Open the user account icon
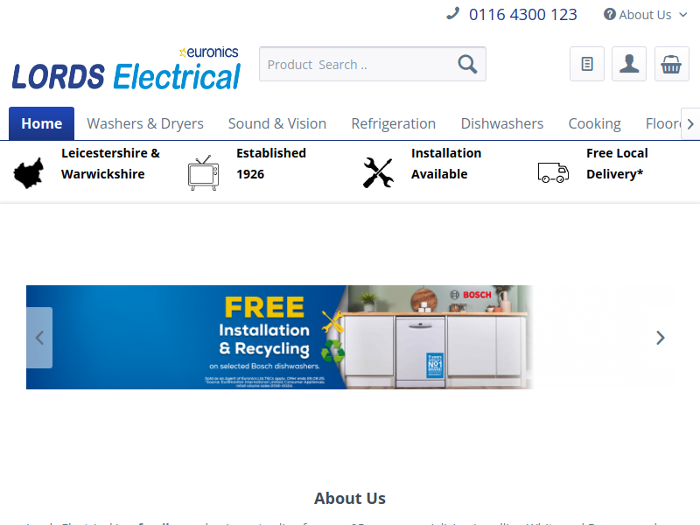The width and height of the screenshot is (700, 525). coord(629,64)
